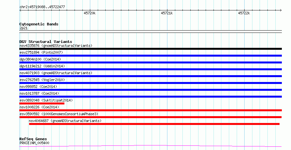Viewport: 291px width, 150px height.
Task: Open the esv2762545 (Vogler2010) variant label
Action: pos(42,80)
